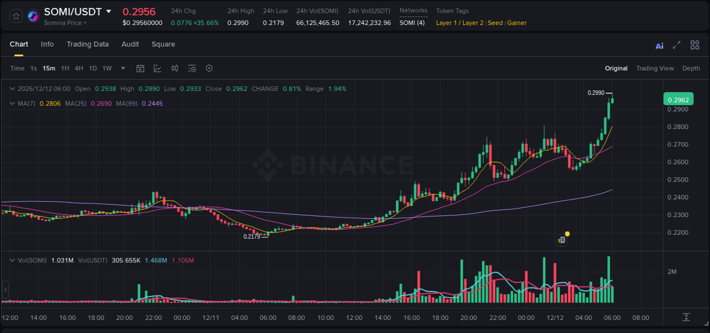
Task: Star SOMI/USDT as a favorite
Action: click(15, 16)
